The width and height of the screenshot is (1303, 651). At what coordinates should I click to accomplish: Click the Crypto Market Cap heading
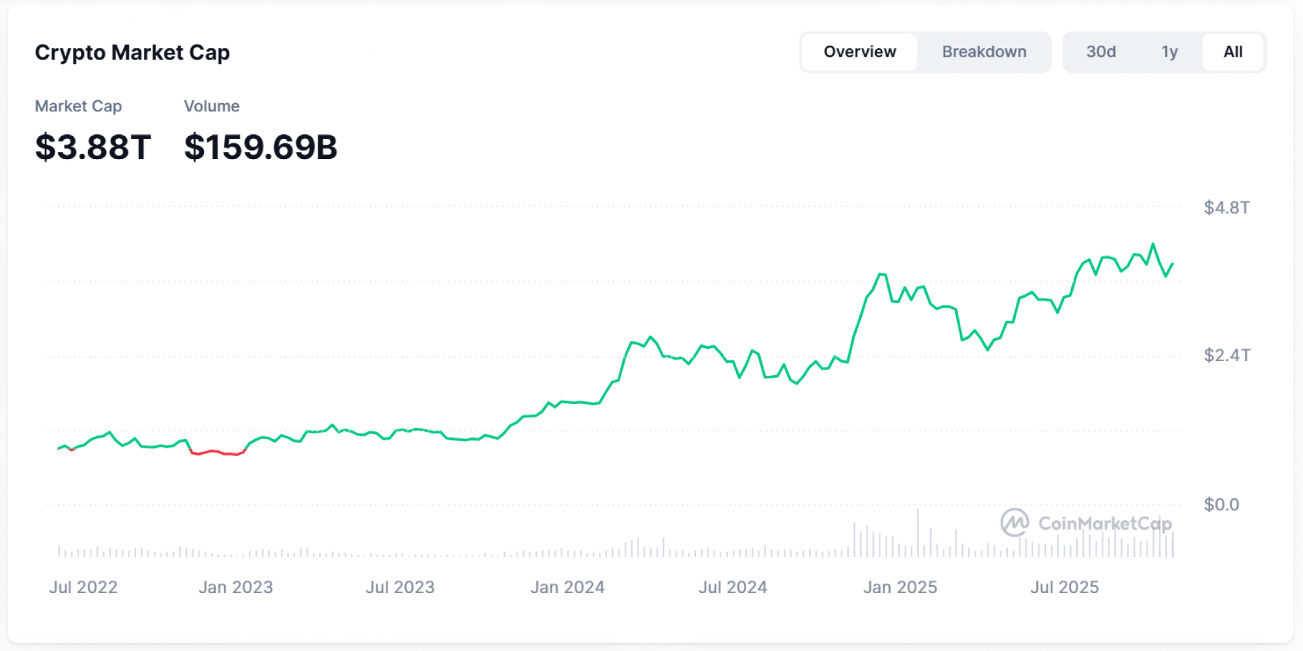coord(132,53)
